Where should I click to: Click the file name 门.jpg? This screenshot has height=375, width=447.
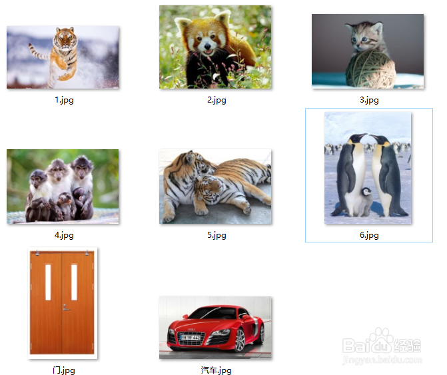tap(64, 370)
